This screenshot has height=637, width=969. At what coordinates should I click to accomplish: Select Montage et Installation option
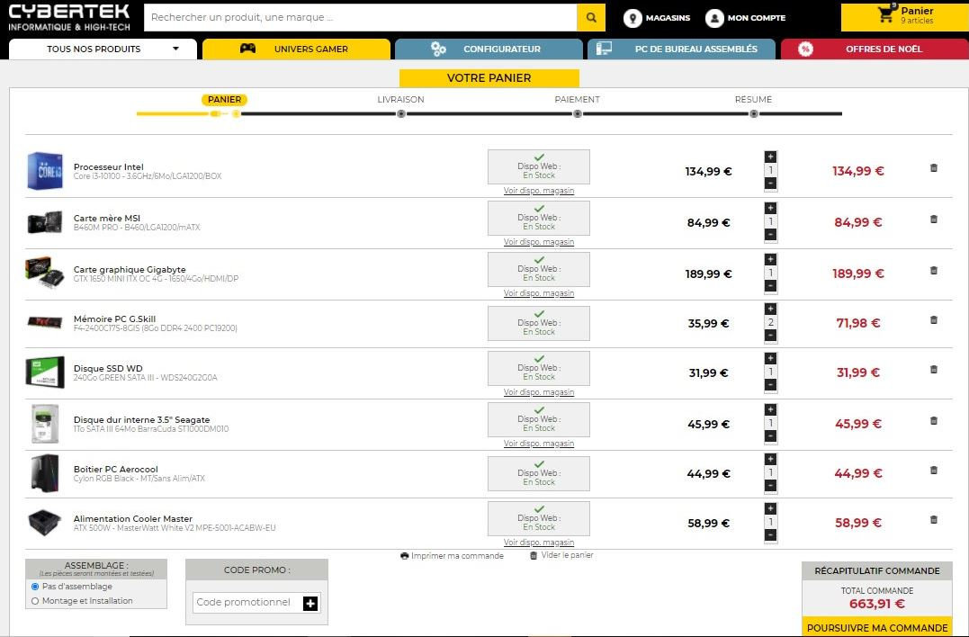pyautogui.click(x=35, y=600)
